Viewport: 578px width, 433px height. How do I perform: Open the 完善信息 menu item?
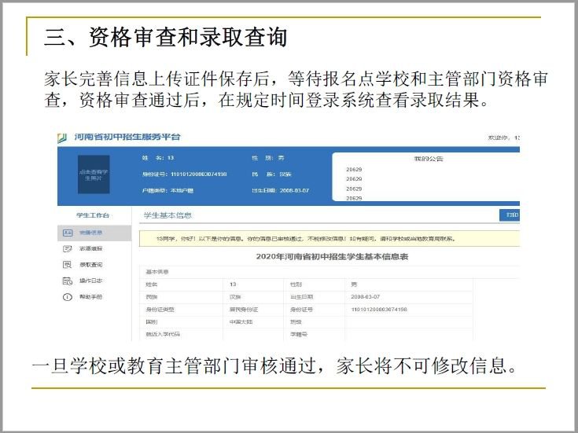(x=90, y=233)
